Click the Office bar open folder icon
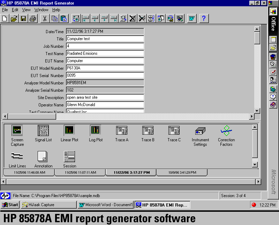 tap(273, 48)
